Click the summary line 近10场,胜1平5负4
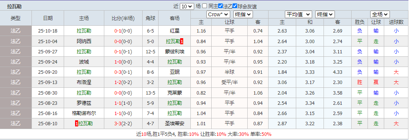 [156, 134]
